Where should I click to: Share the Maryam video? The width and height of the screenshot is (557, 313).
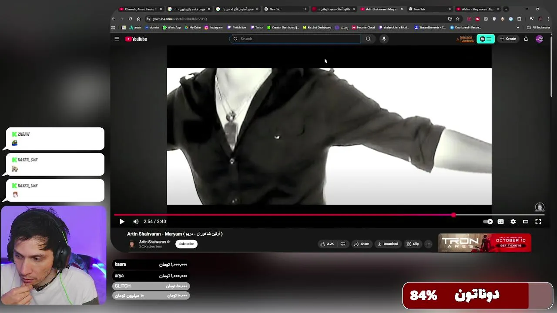[x=362, y=244]
